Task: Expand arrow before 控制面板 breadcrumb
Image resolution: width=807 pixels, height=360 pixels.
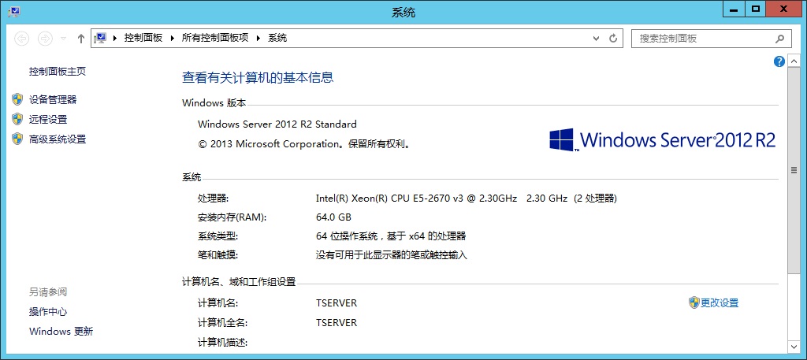Action: pyautogui.click(x=115, y=38)
